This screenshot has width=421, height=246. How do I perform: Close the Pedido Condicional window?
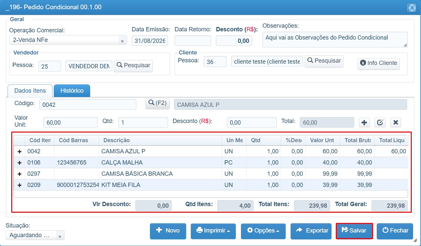tap(411, 8)
